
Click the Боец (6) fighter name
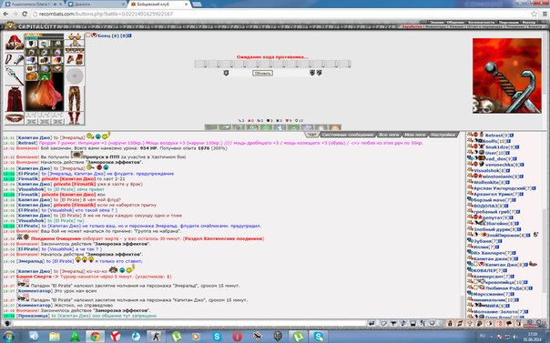108,35
